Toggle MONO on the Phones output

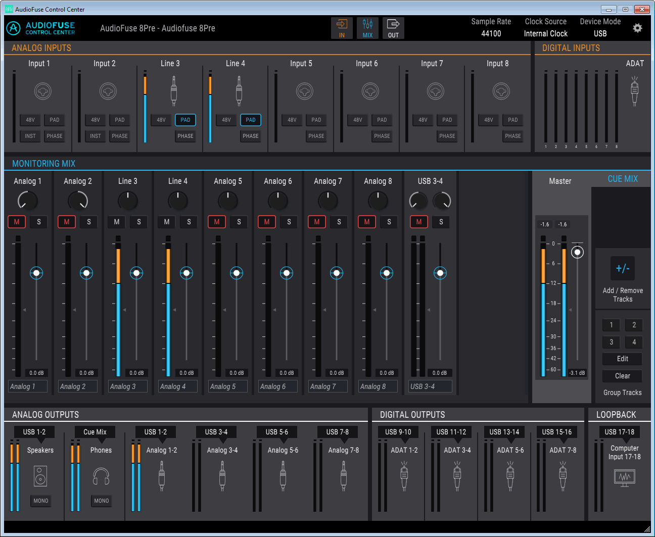tap(102, 501)
